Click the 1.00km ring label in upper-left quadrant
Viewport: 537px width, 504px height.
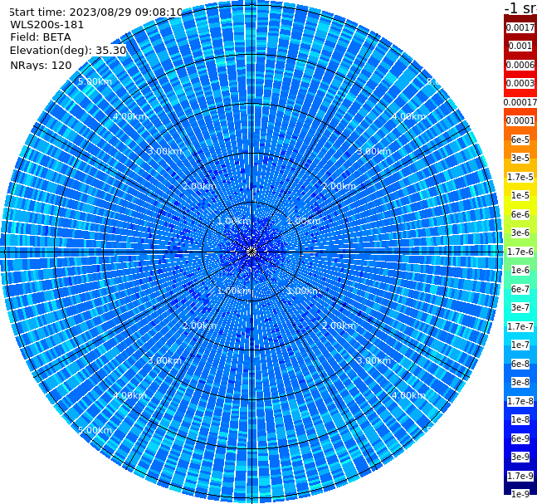tap(234, 221)
